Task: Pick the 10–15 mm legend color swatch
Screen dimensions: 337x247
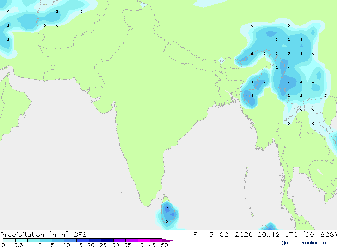Action: [x=70, y=240]
